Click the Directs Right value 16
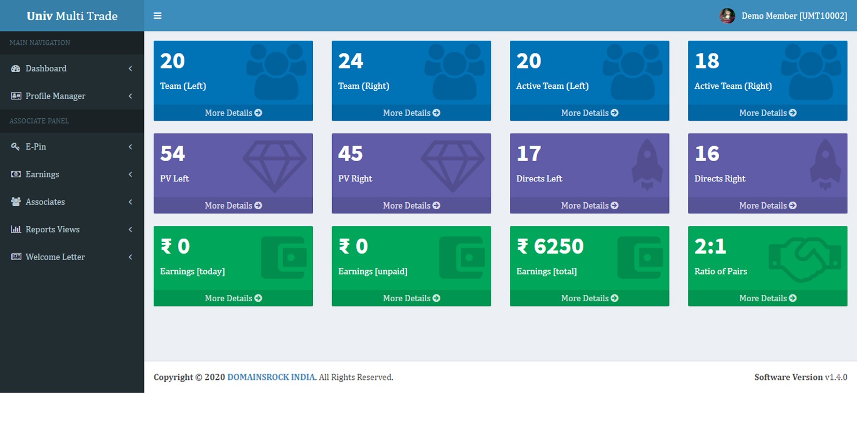The width and height of the screenshot is (857, 428). point(707,154)
